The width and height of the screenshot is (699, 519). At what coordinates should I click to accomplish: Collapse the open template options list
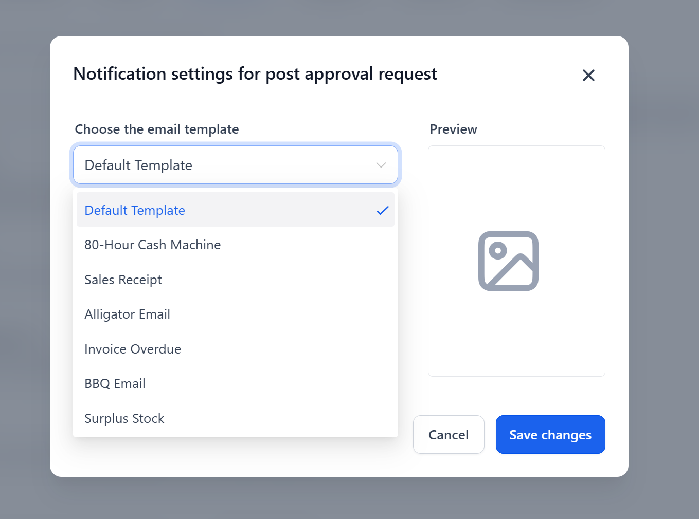[236, 165]
